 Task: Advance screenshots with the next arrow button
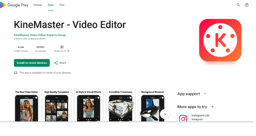[165, 114]
